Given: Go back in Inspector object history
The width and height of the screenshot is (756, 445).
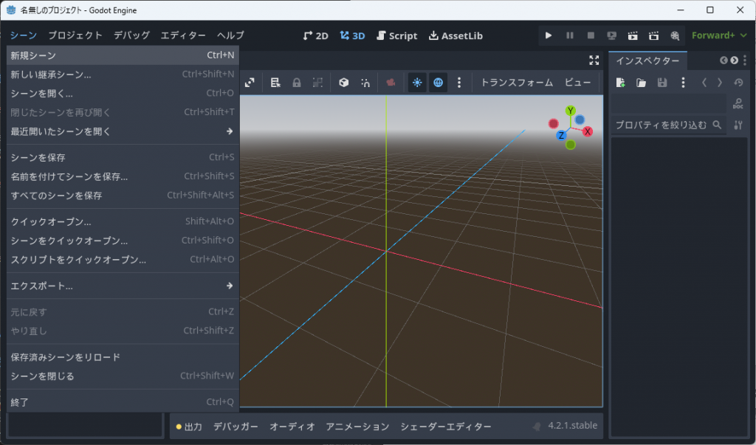Looking at the screenshot, I should 704,83.
